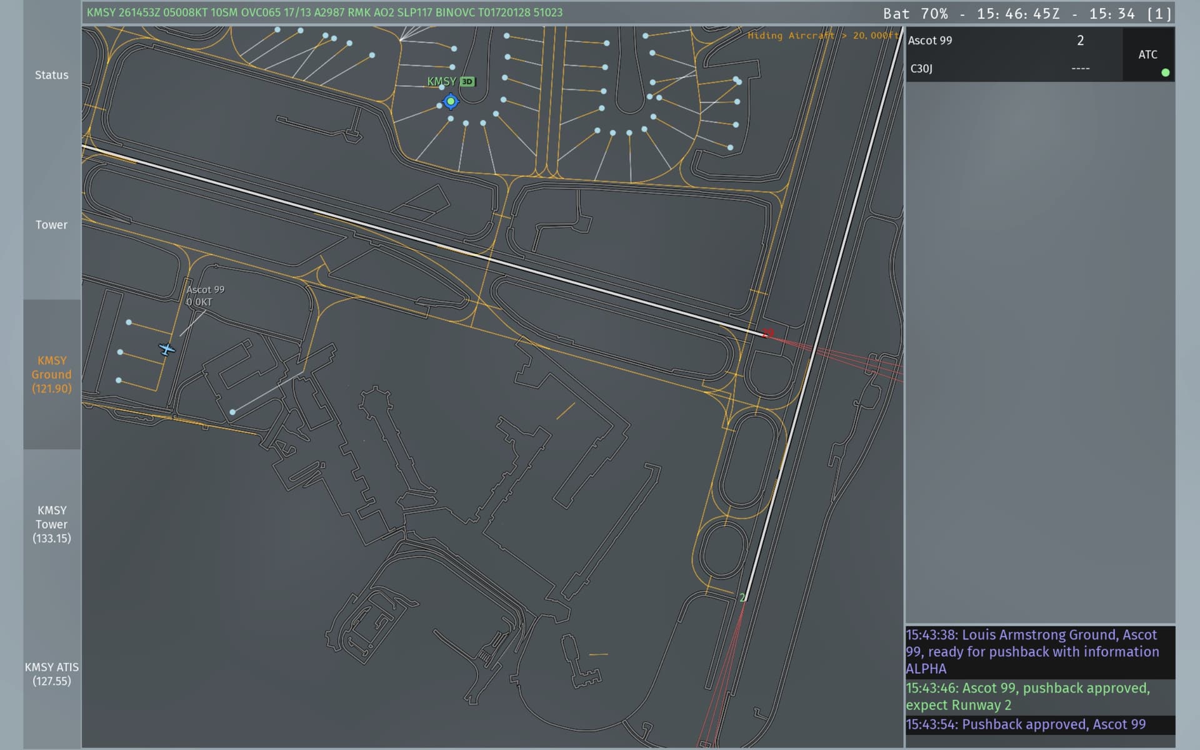Switch to the Tower tab

coord(52,225)
